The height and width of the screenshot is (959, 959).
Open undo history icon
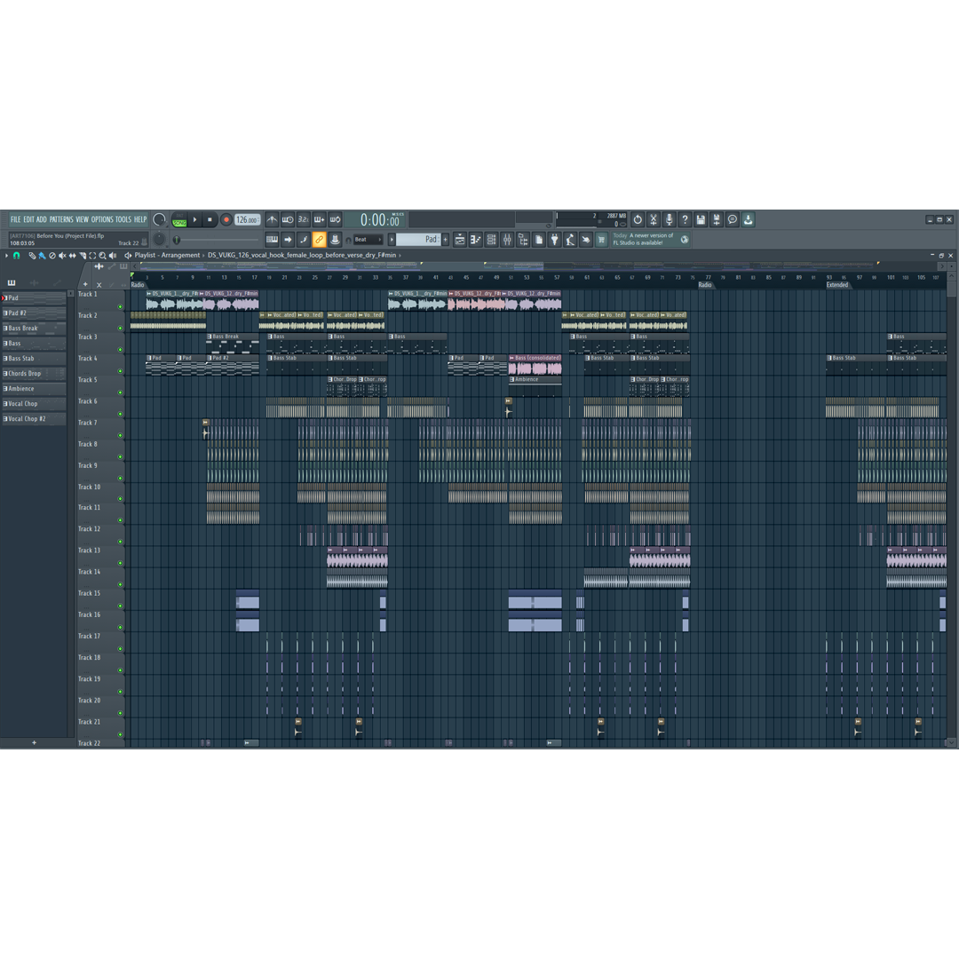coord(638,219)
